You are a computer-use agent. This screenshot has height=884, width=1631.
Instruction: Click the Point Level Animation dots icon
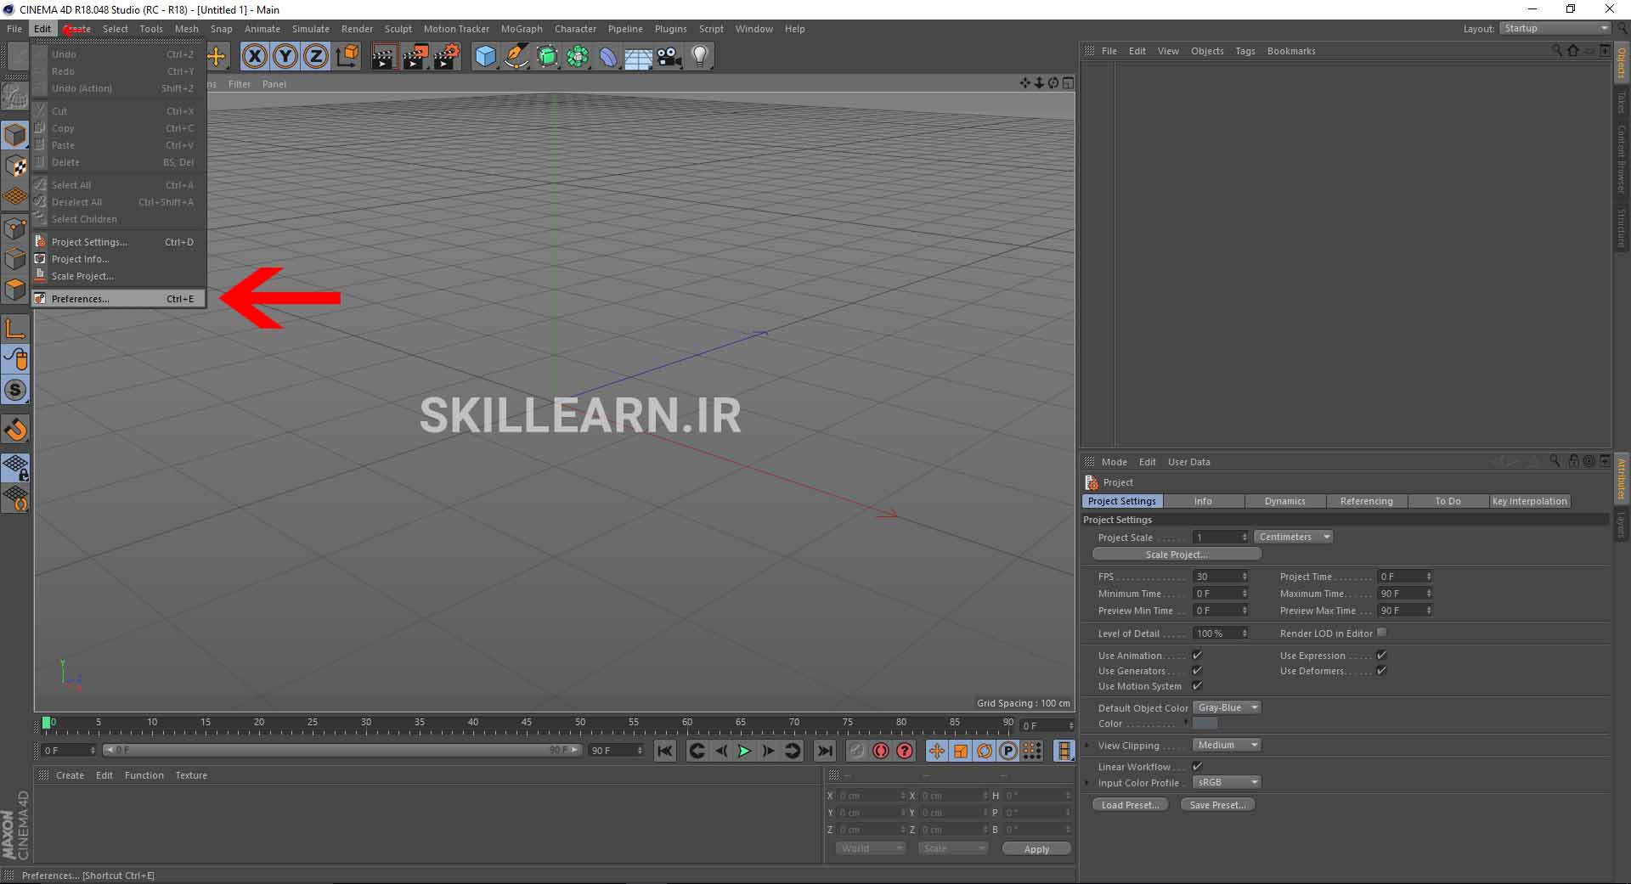pyautogui.click(x=1033, y=751)
